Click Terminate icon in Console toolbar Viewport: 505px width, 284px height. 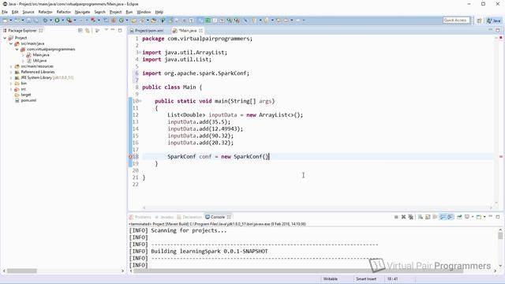(396, 217)
